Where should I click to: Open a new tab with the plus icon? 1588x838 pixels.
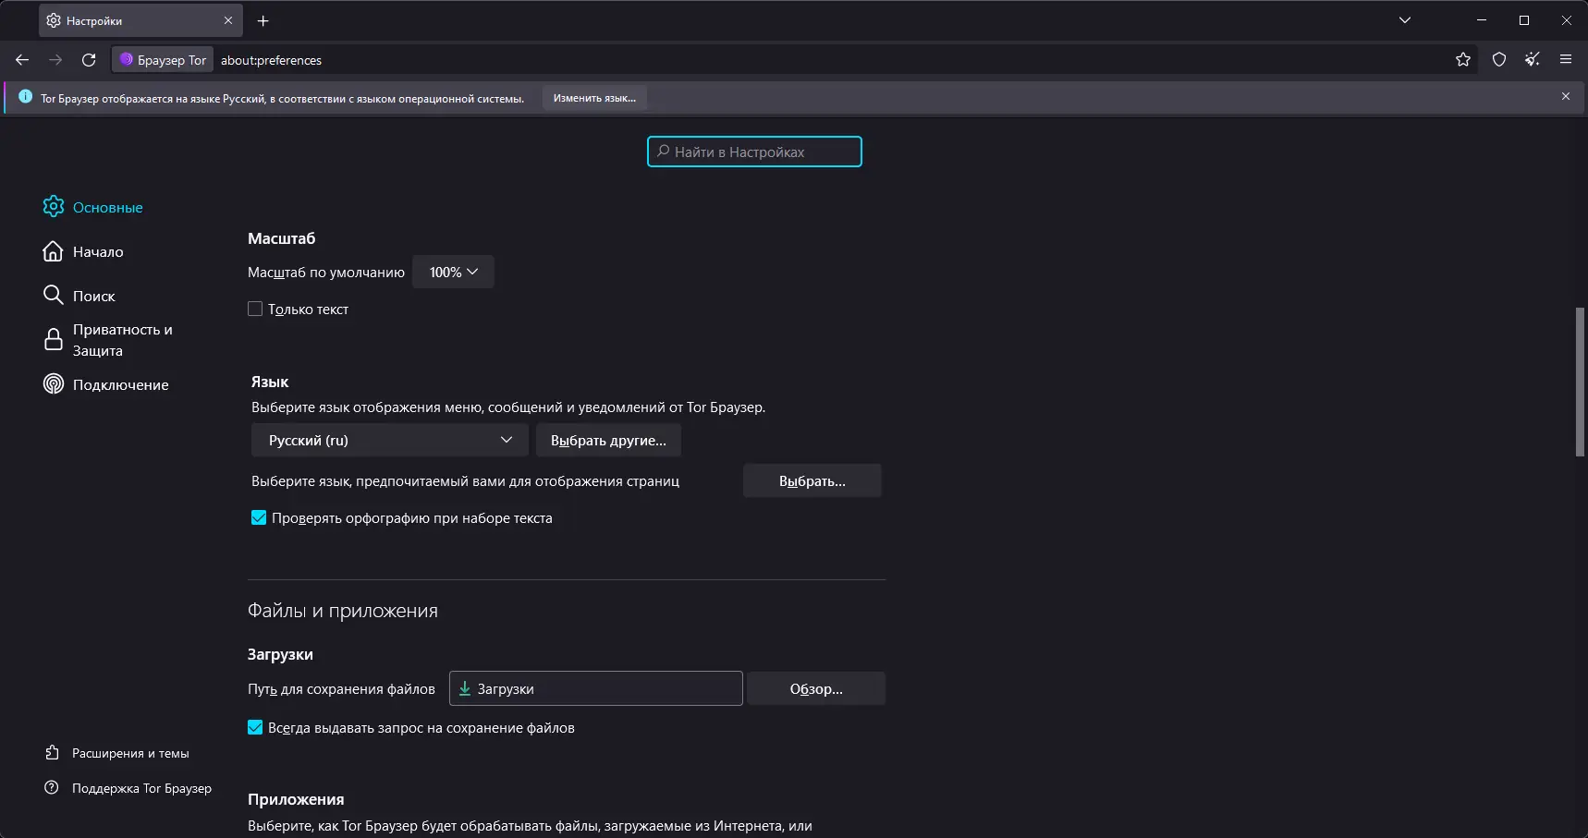coord(263,20)
